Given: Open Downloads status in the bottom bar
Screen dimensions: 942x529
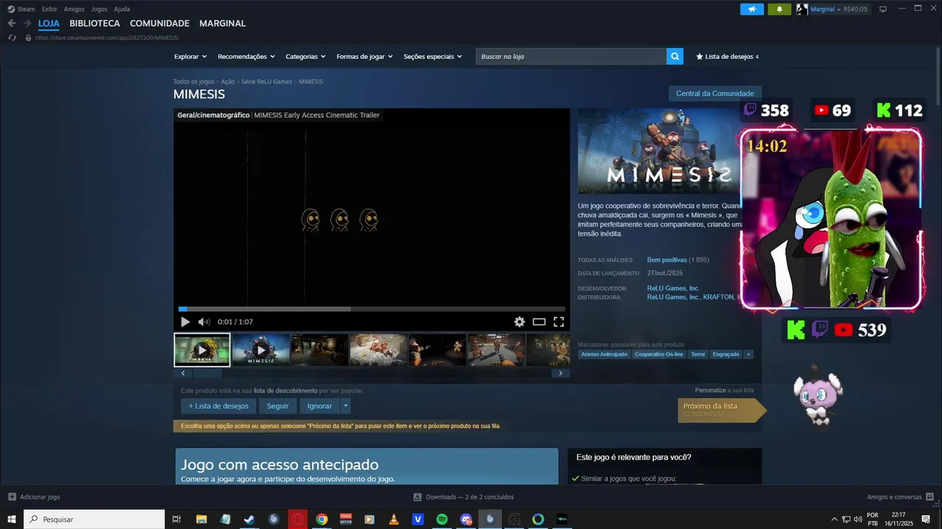Looking at the screenshot, I should click(x=464, y=497).
